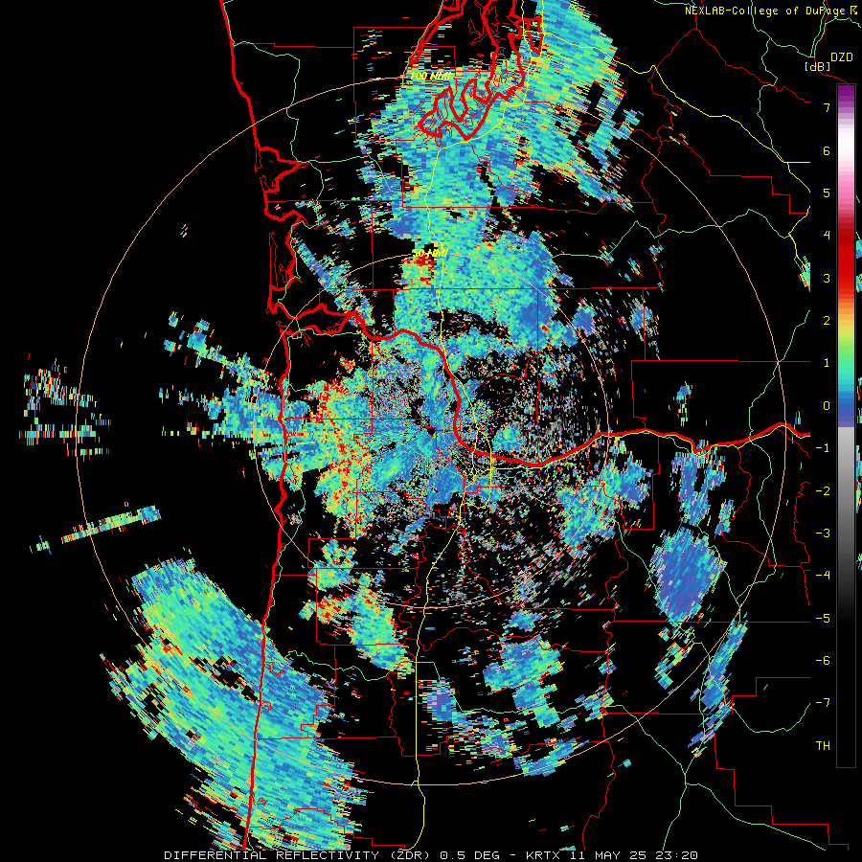Click the "-5" value on the color scale
The image size is (862, 862).
coord(823,619)
